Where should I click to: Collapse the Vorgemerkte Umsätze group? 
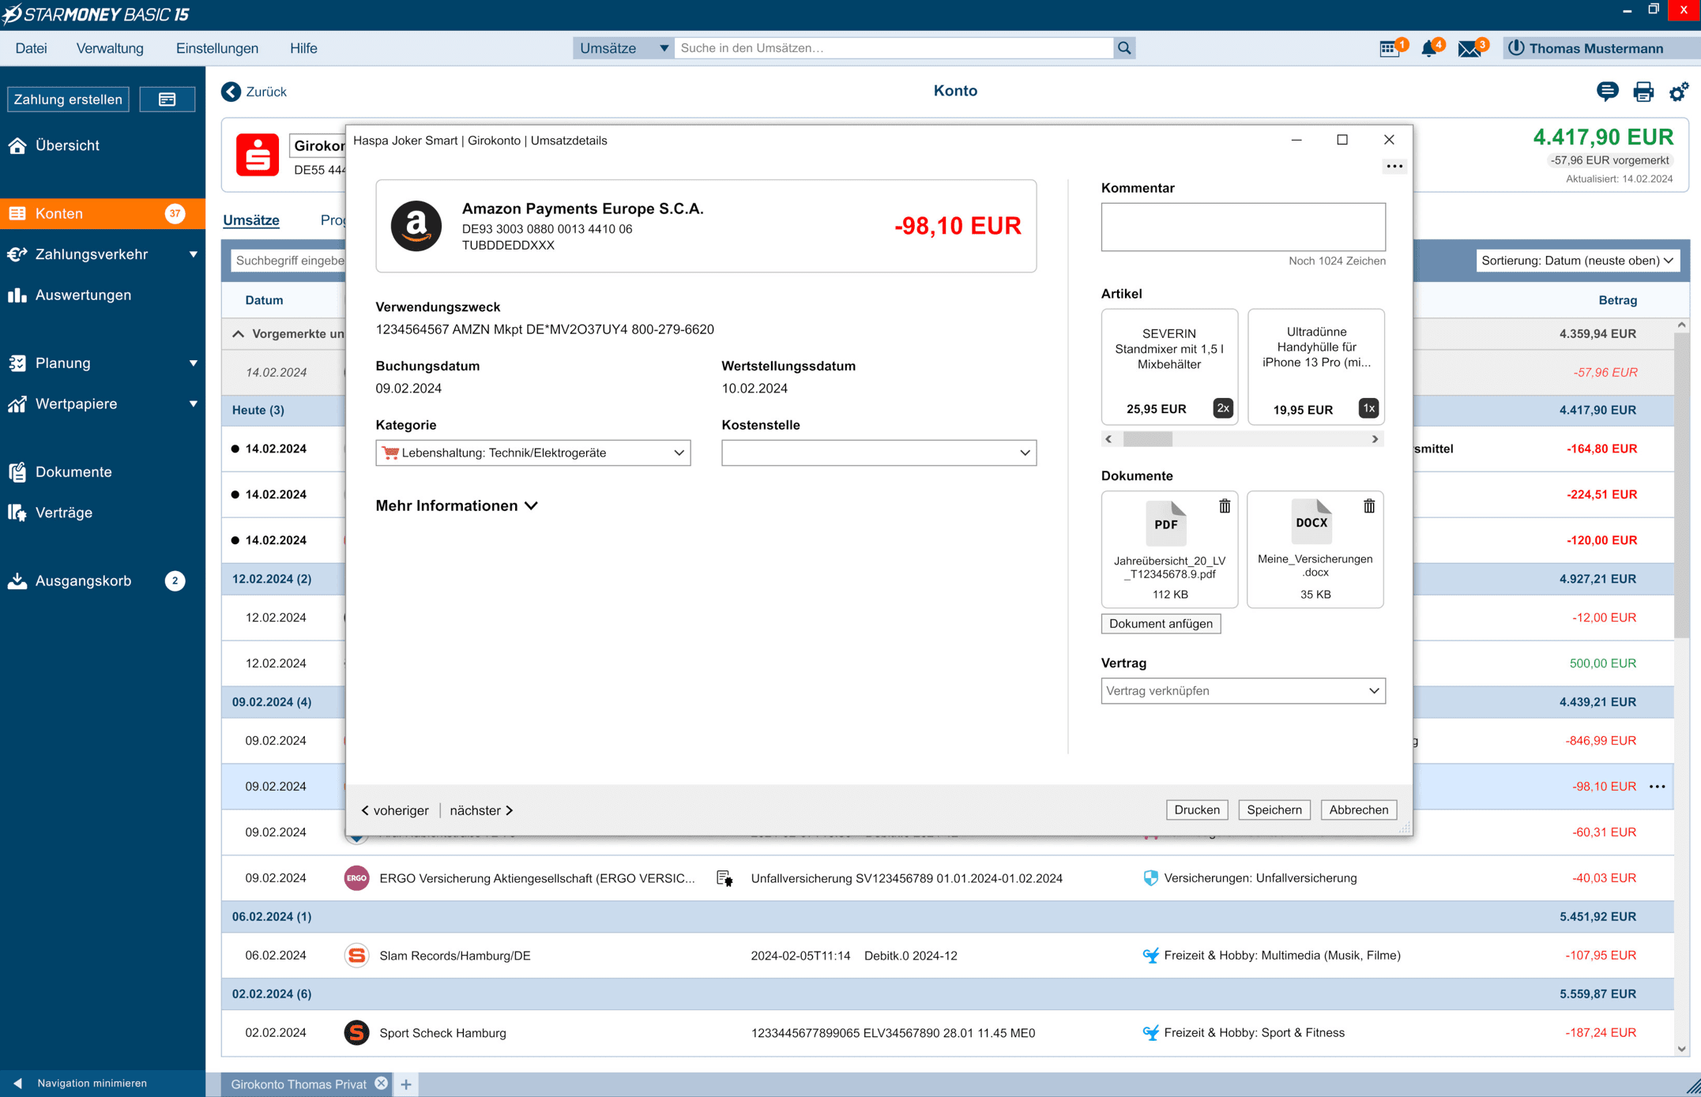click(x=238, y=334)
